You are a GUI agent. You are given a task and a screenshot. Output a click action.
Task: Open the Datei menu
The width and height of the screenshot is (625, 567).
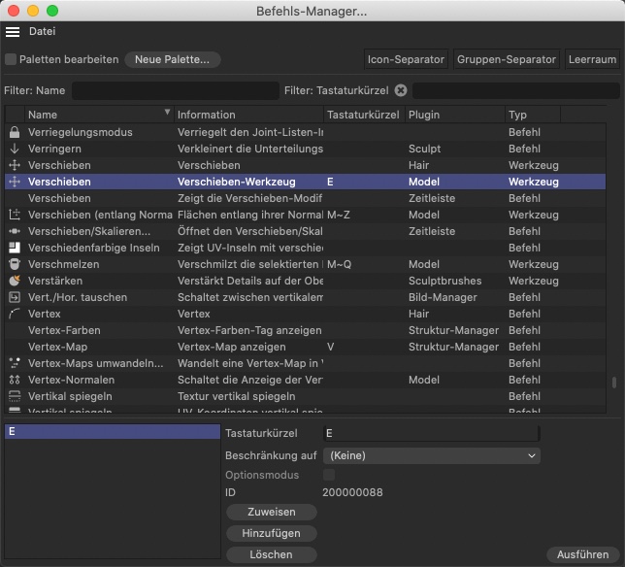coord(43,31)
